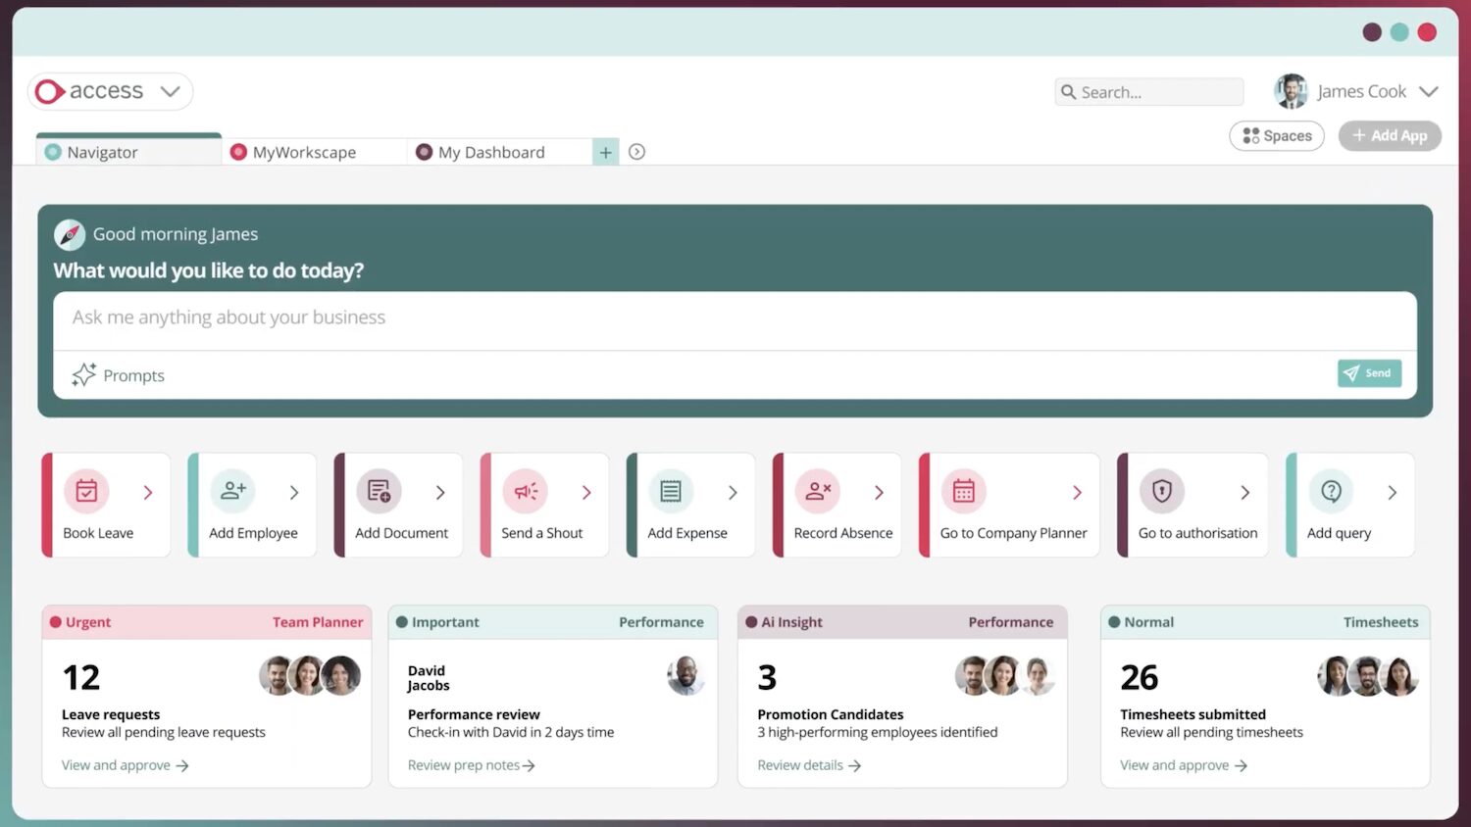Click the chevron on Book Leave card
1471x827 pixels.
coord(148,493)
